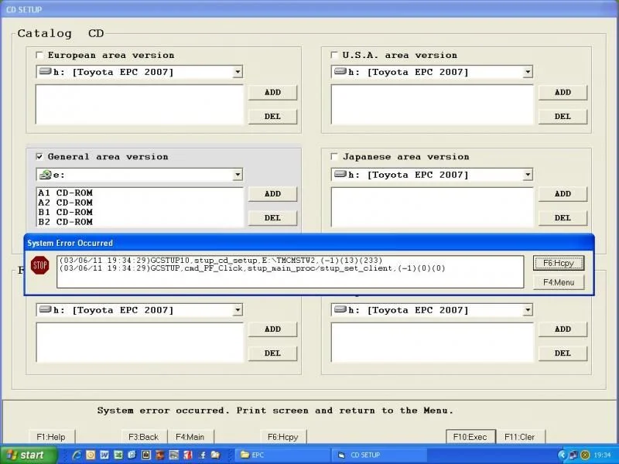The height and width of the screenshot is (464, 619).
Task: Click DEL in General area version
Action: pos(272,218)
